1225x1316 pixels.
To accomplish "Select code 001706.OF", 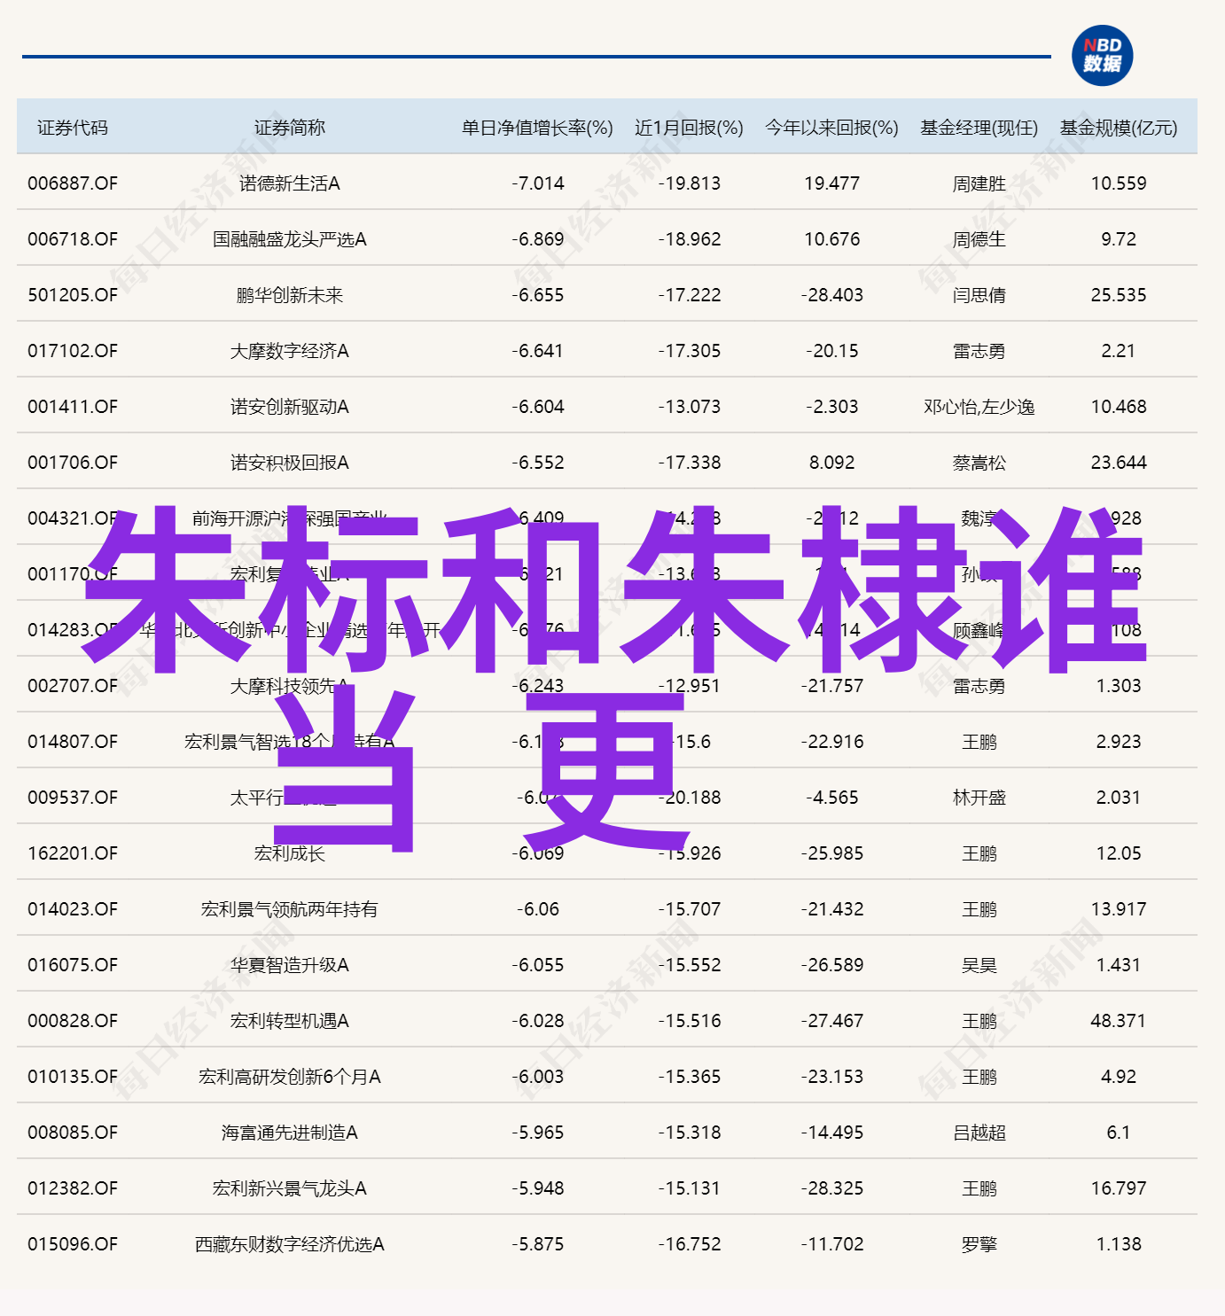I will click(x=73, y=463).
